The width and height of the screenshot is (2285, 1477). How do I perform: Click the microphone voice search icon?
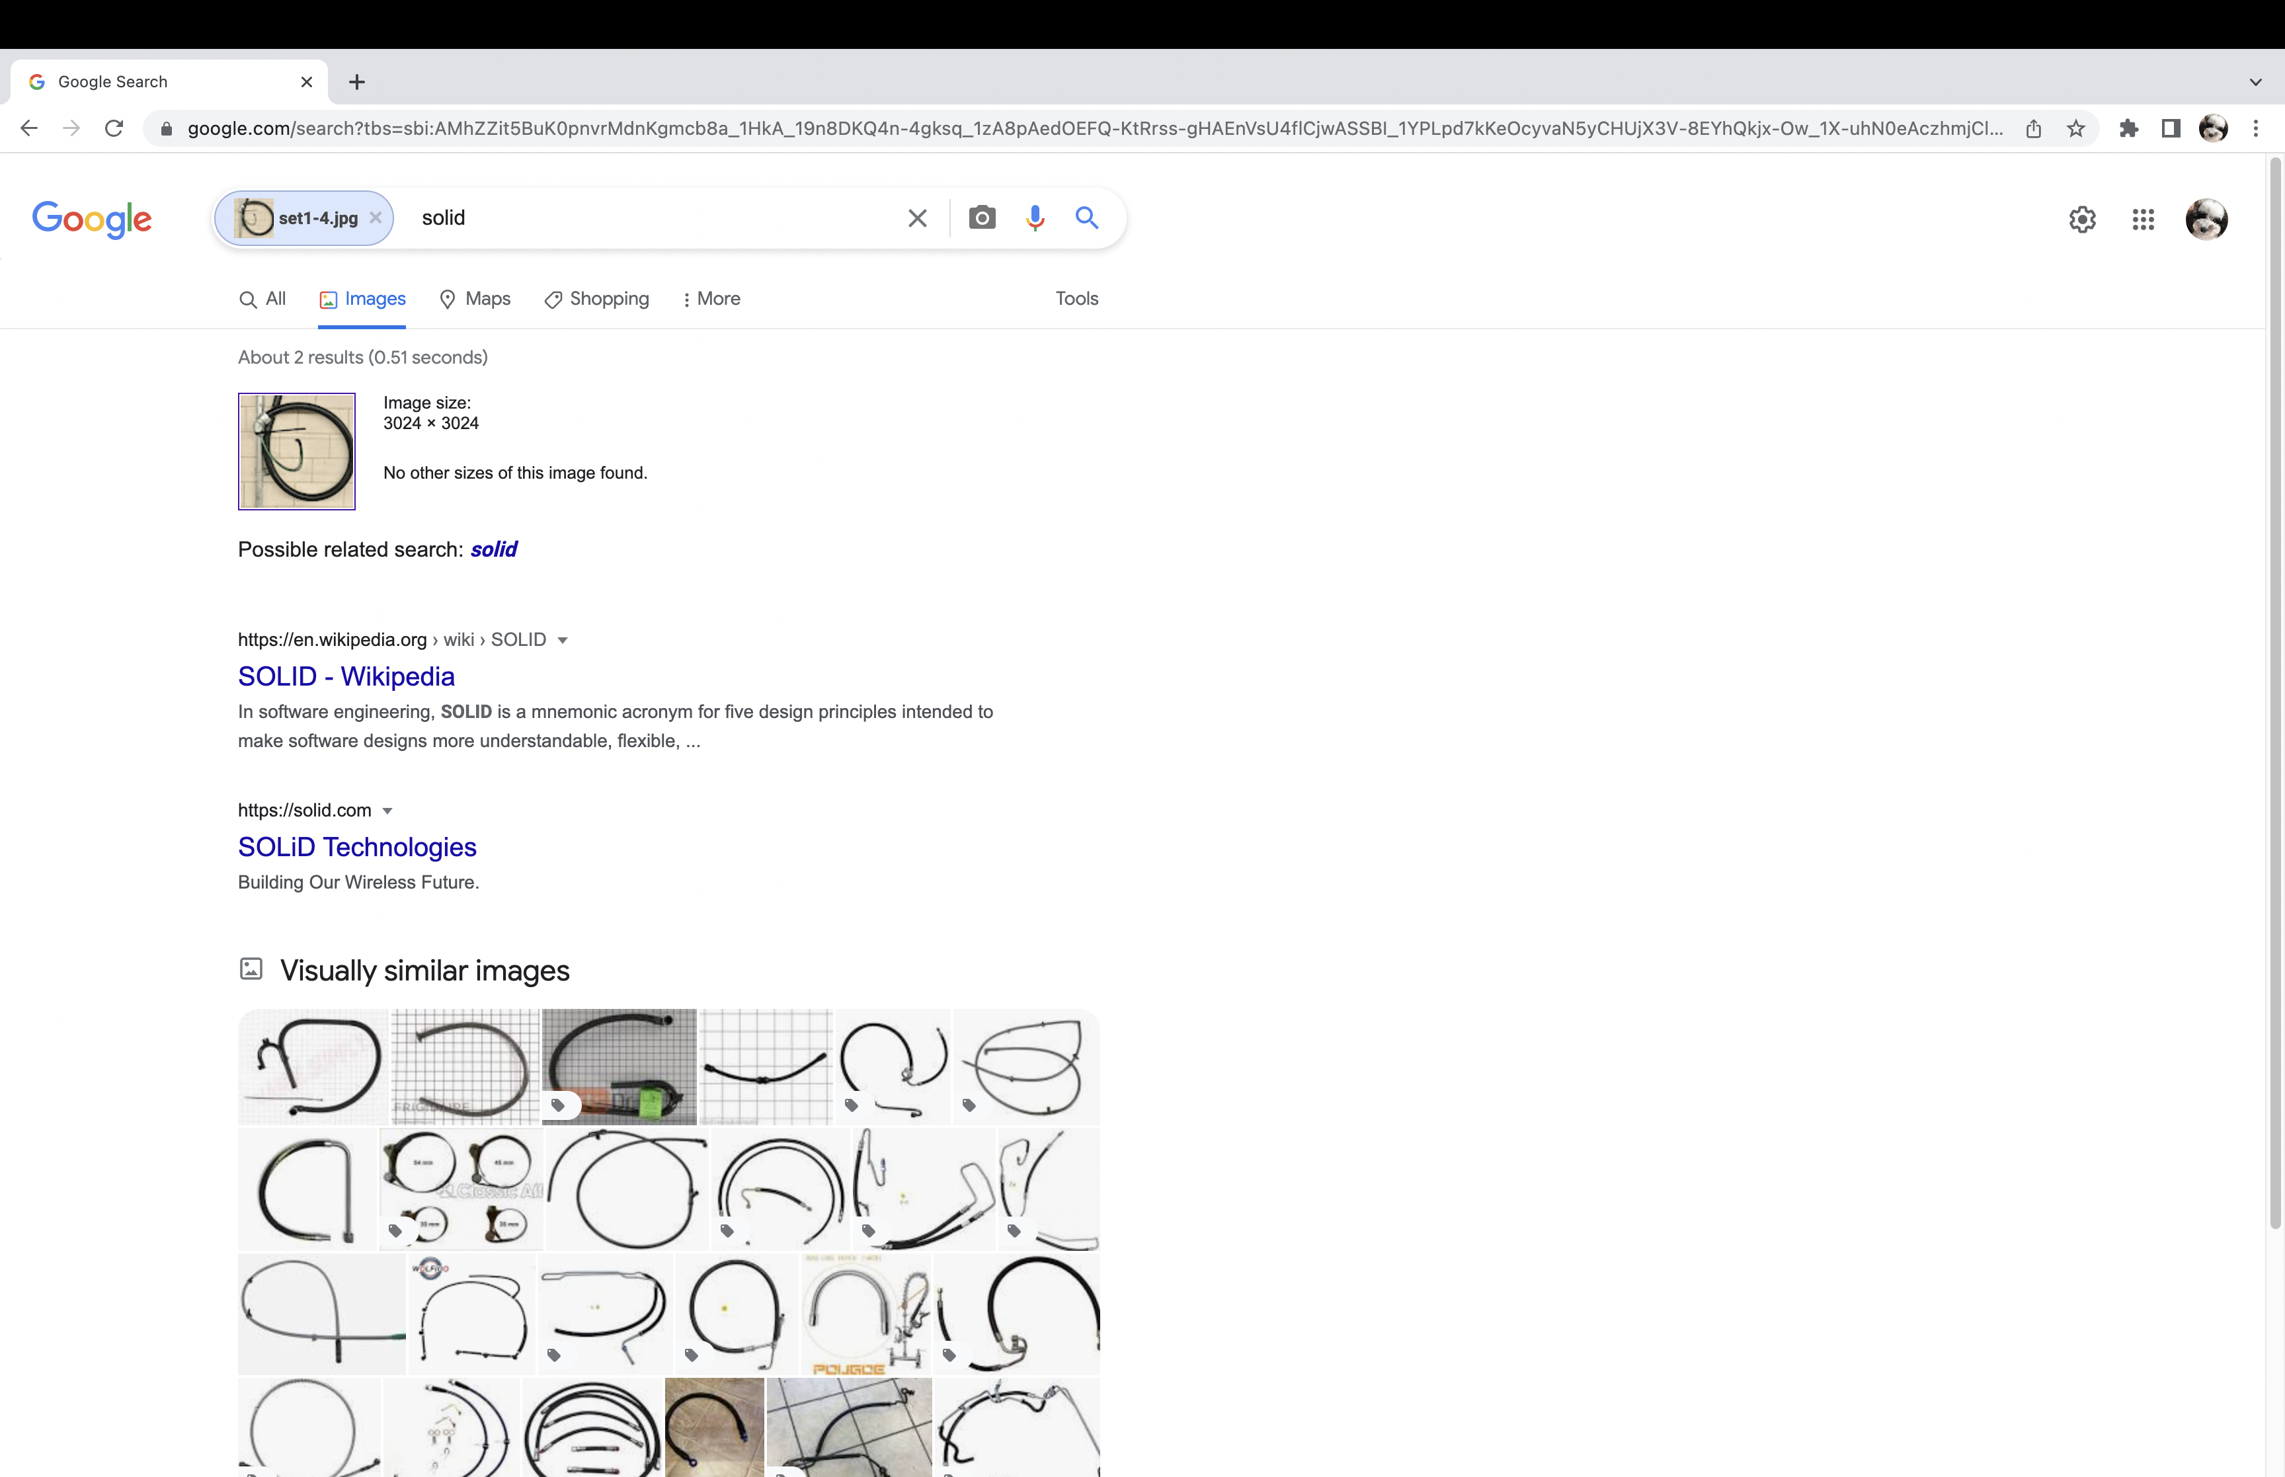tap(1033, 218)
